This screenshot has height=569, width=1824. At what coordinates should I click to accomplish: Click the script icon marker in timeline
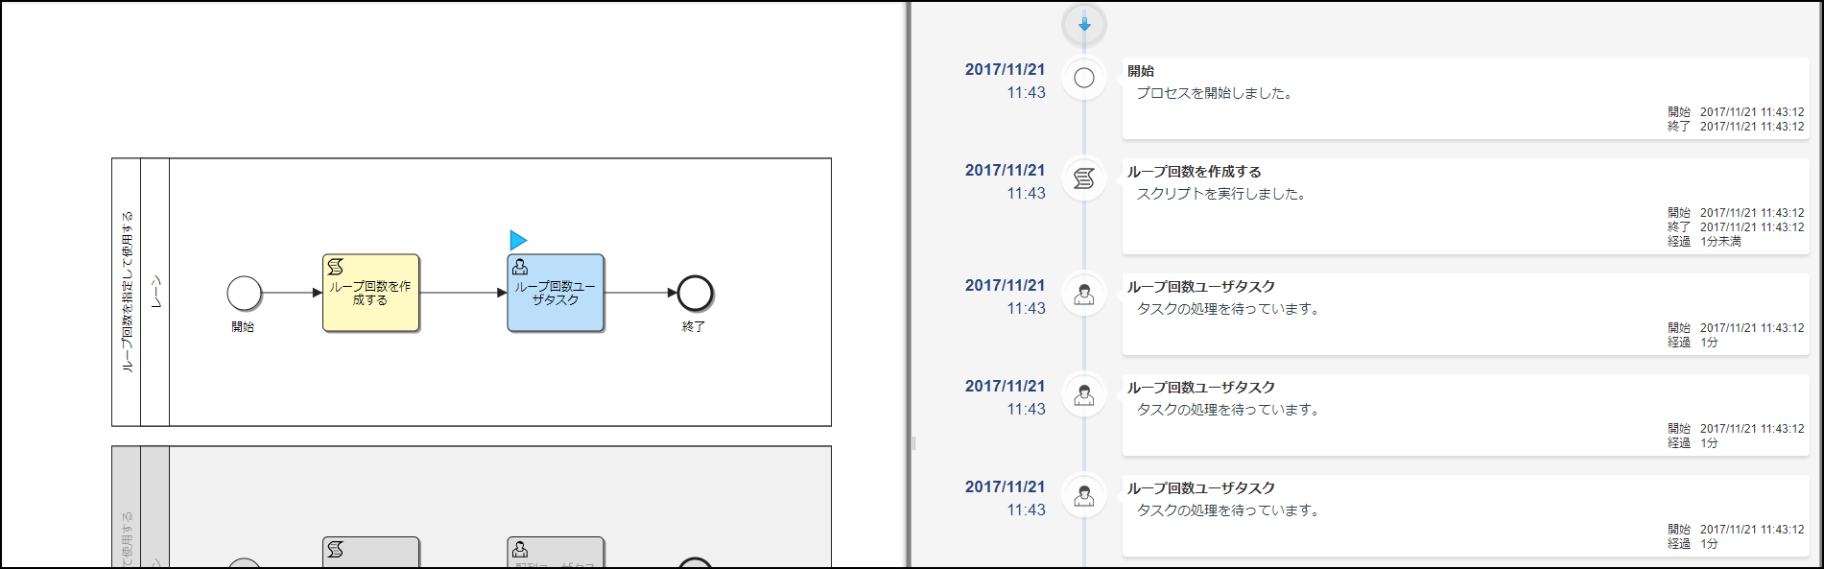[x=1084, y=179]
